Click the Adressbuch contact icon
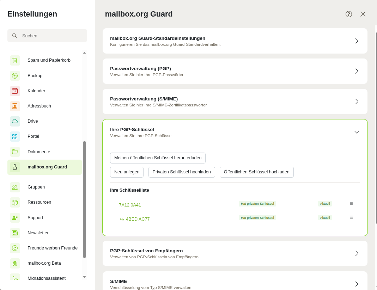 pos(15,106)
